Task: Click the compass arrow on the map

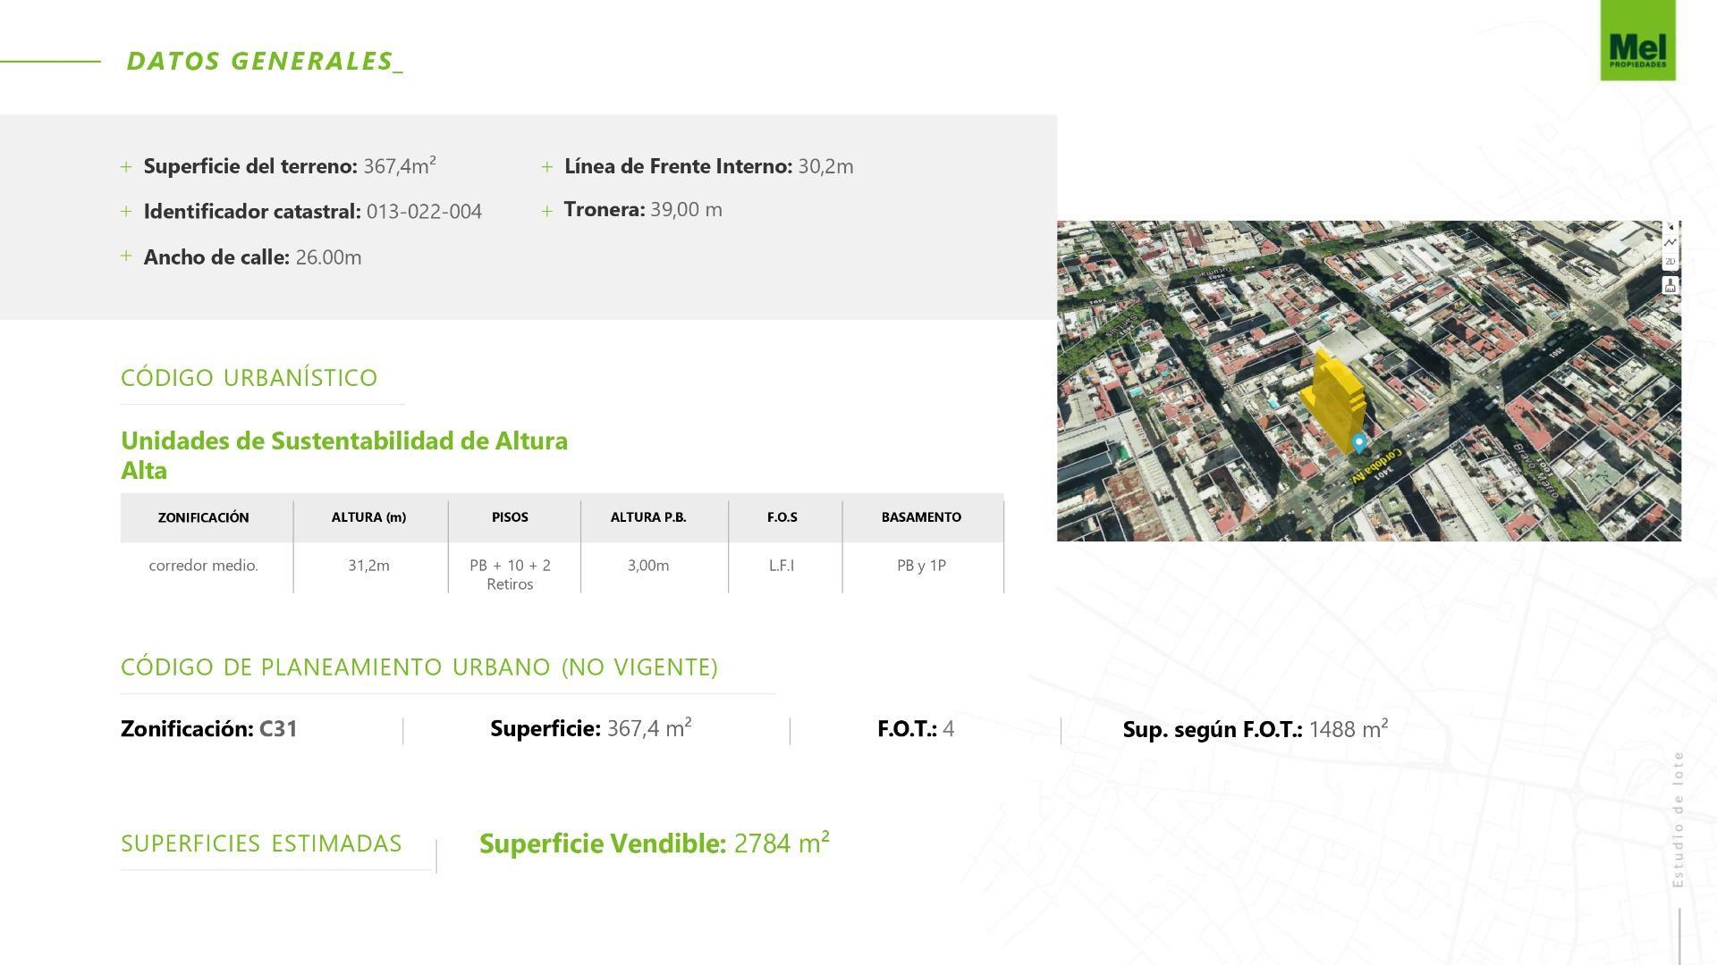Action: [1670, 228]
